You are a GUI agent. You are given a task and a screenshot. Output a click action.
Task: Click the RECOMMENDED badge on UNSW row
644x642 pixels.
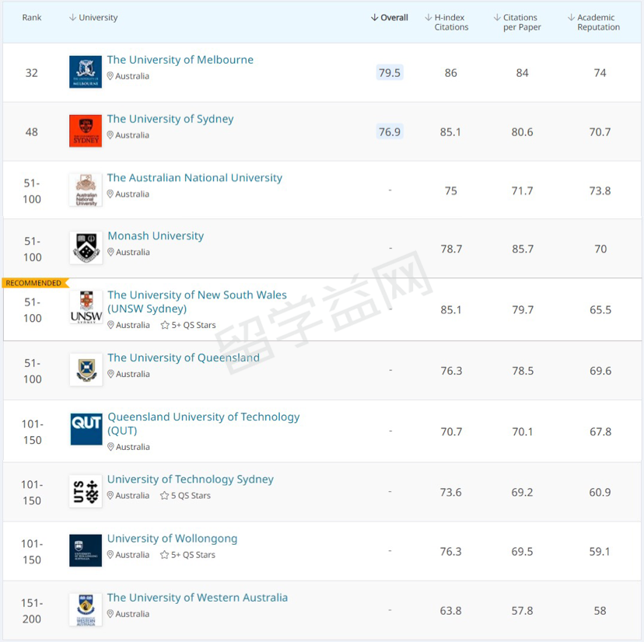35,283
